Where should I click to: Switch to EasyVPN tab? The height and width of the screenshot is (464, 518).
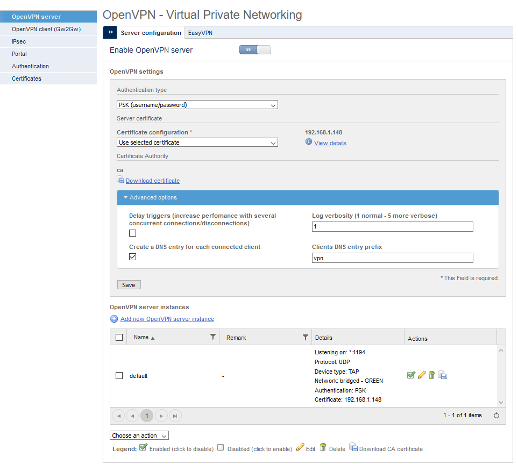[x=200, y=33]
